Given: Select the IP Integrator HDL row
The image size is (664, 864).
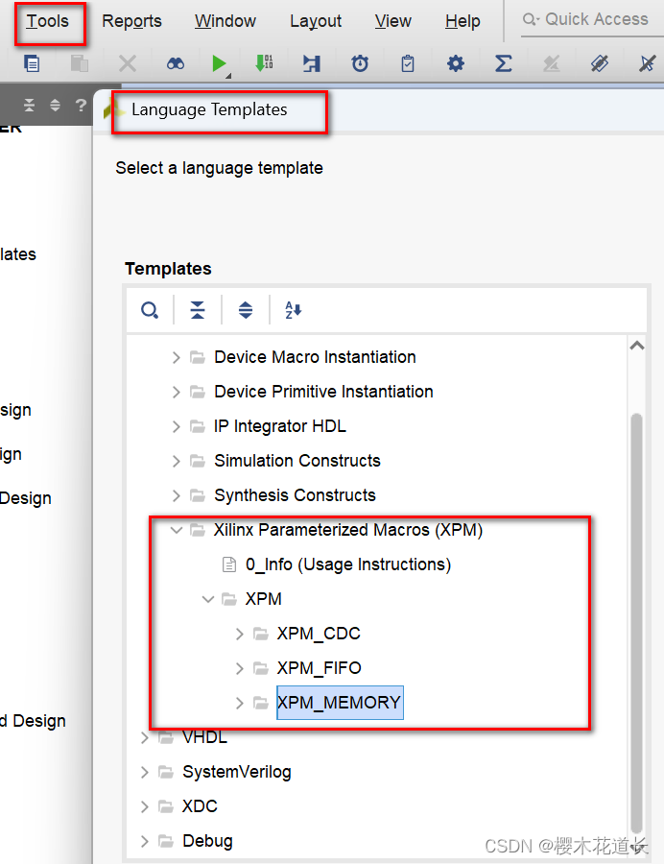Looking at the screenshot, I should (x=279, y=426).
